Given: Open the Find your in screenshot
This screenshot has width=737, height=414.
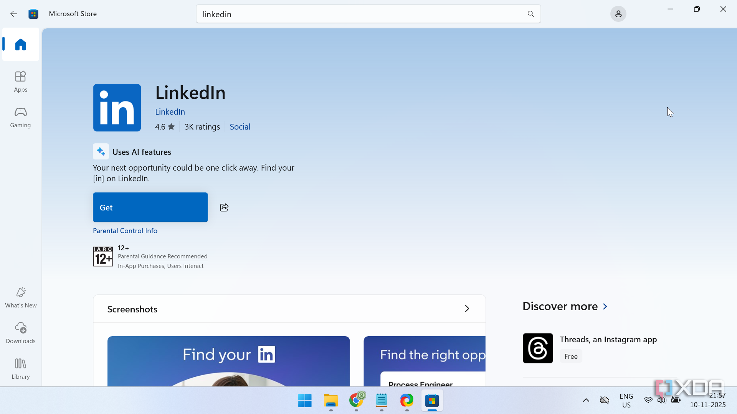Looking at the screenshot, I should 228,361.
